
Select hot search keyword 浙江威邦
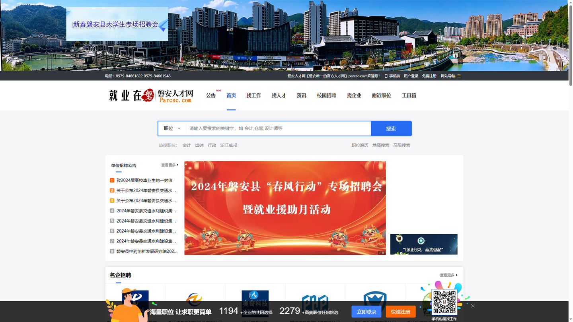click(x=229, y=145)
